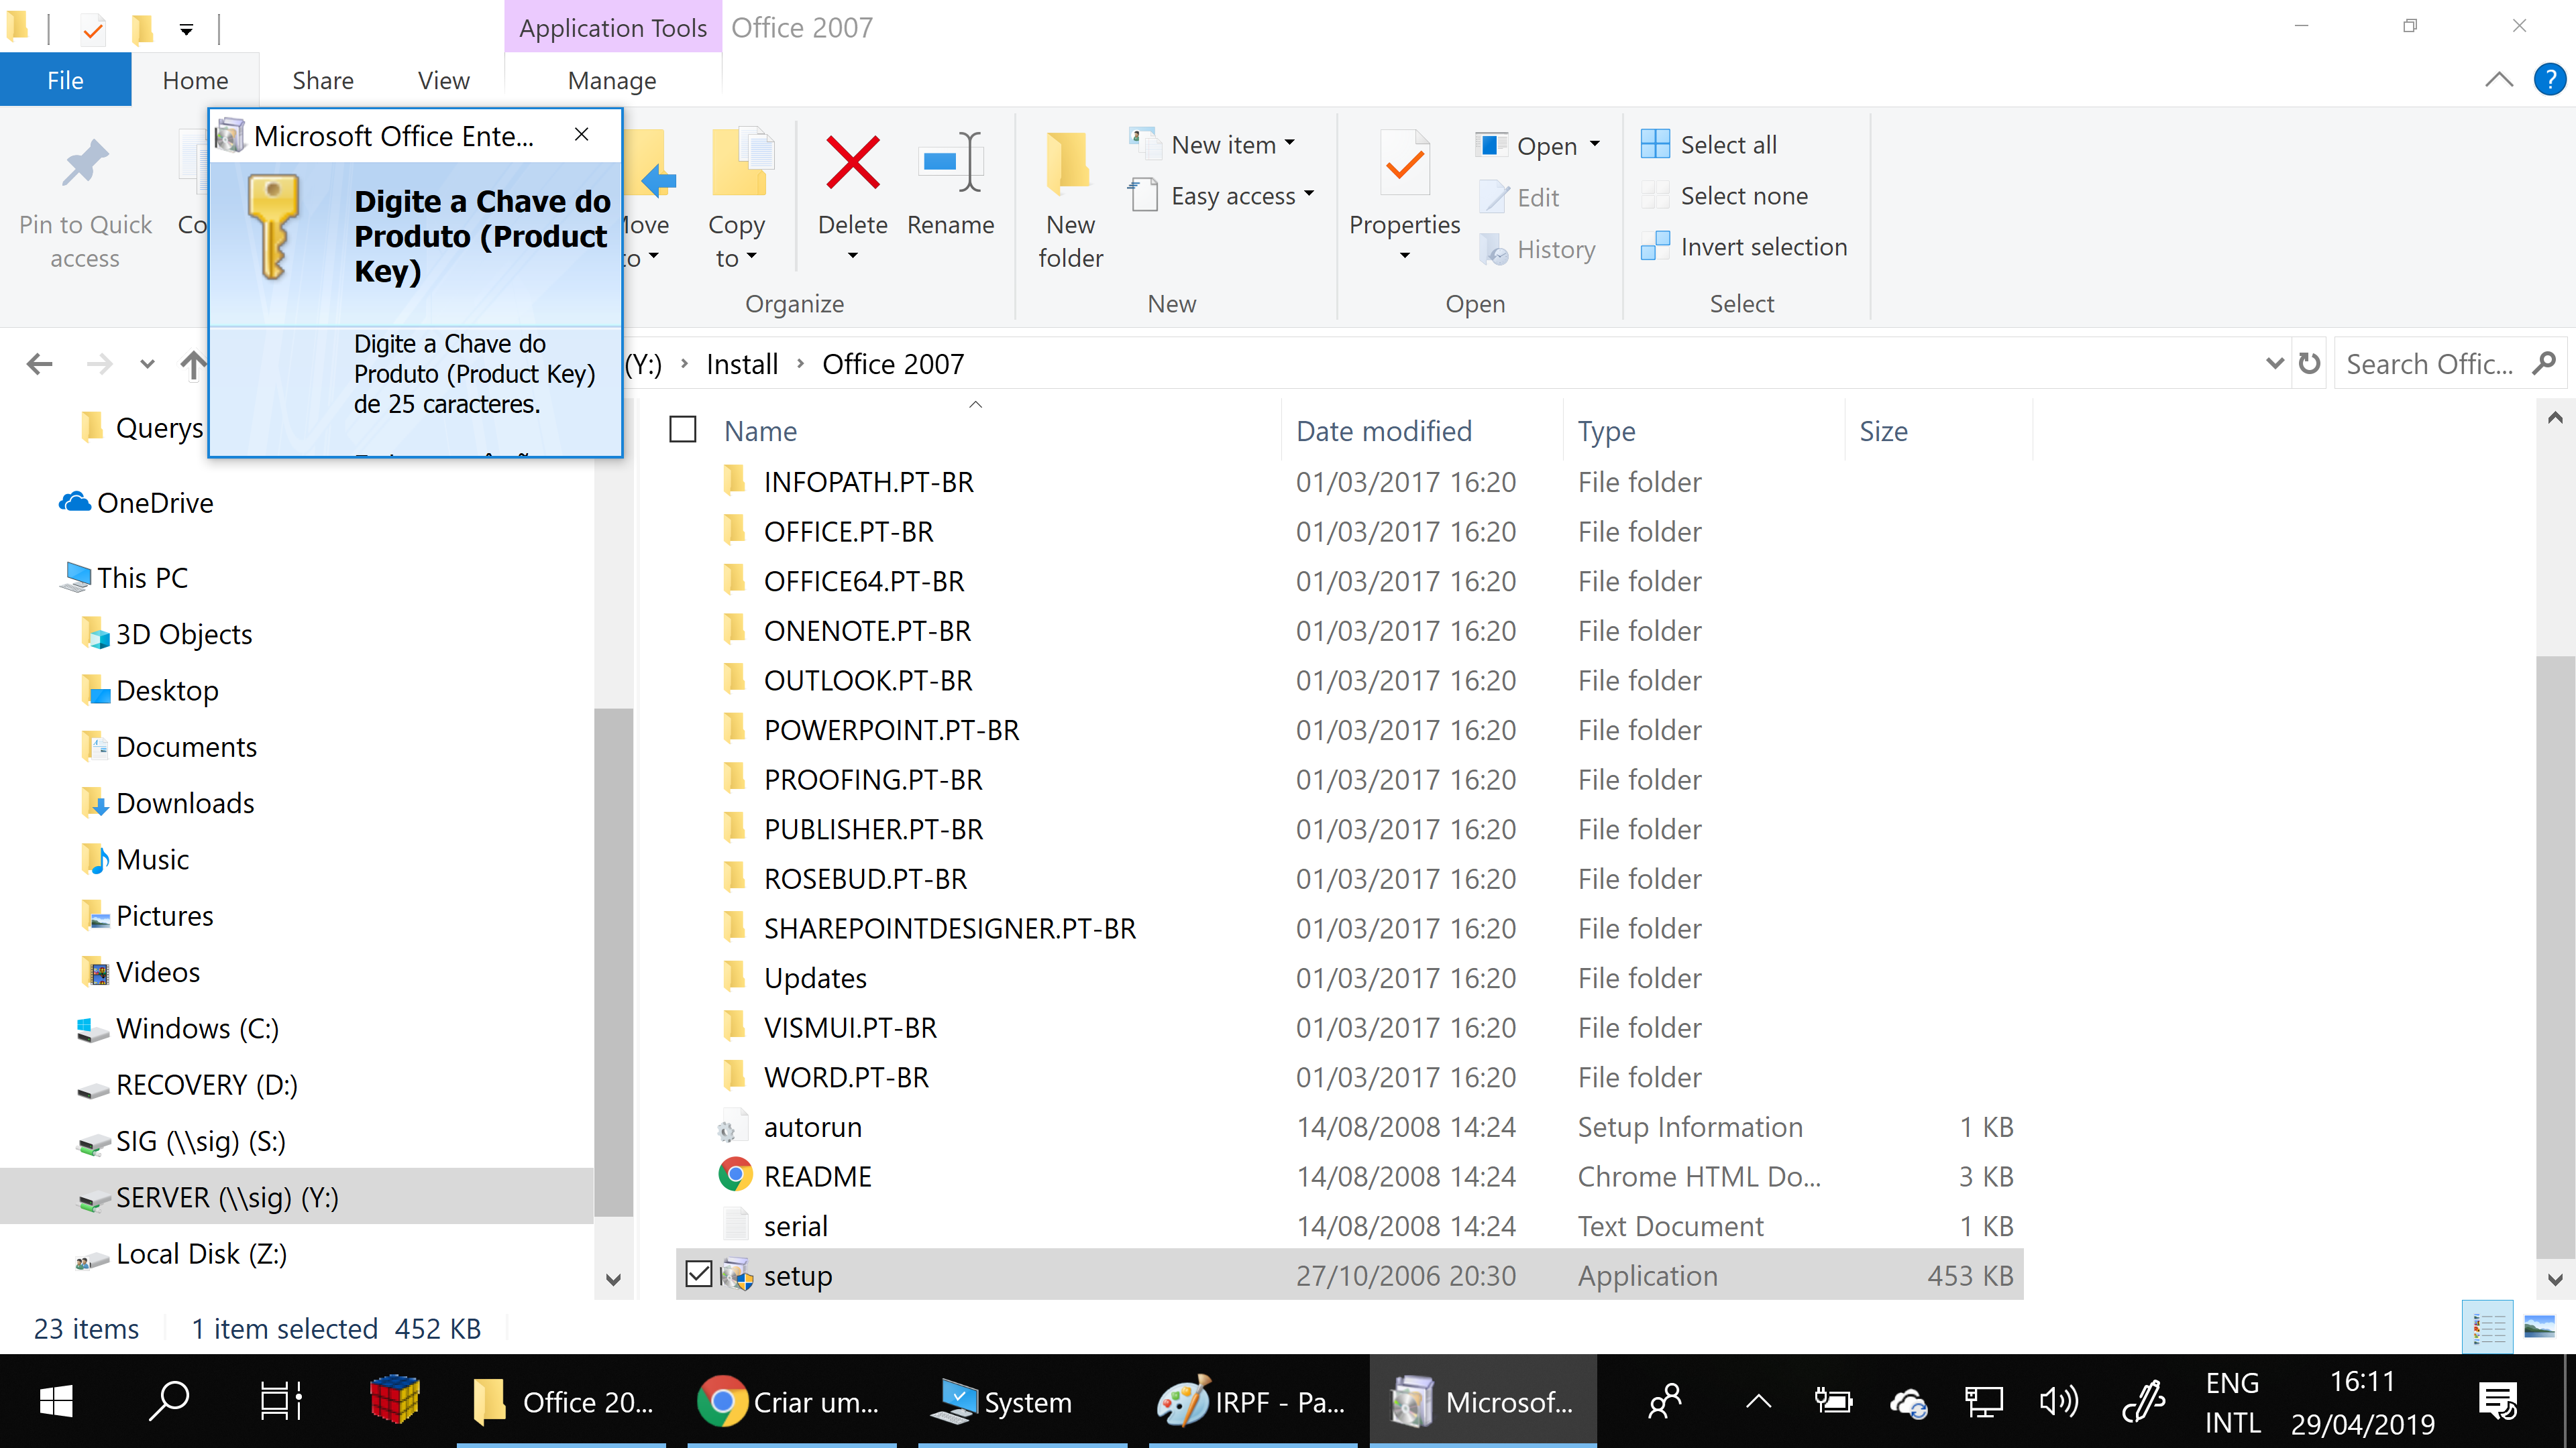Click the New folder icon
Image resolution: width=2576 pixels, height=1448 pixels.
(1069, 164)
